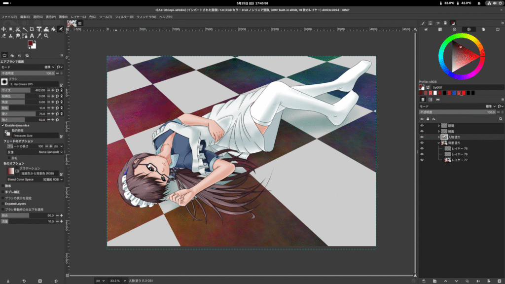Hide the 人物 塗り layer group
This screenshot has height=284, width=505.
(422, 137)
